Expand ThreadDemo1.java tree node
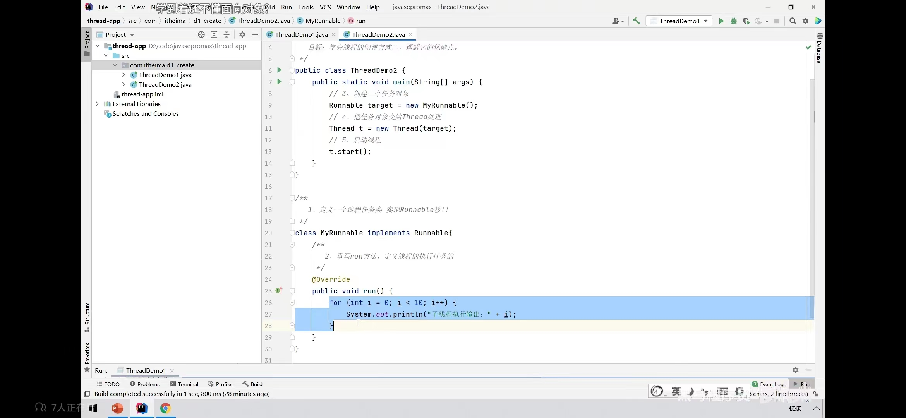Image resolution: width=906 pixels, height=418 pixels. tap(124, 75)
